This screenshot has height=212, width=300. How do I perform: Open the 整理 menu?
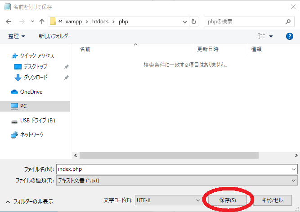[17, 36]
